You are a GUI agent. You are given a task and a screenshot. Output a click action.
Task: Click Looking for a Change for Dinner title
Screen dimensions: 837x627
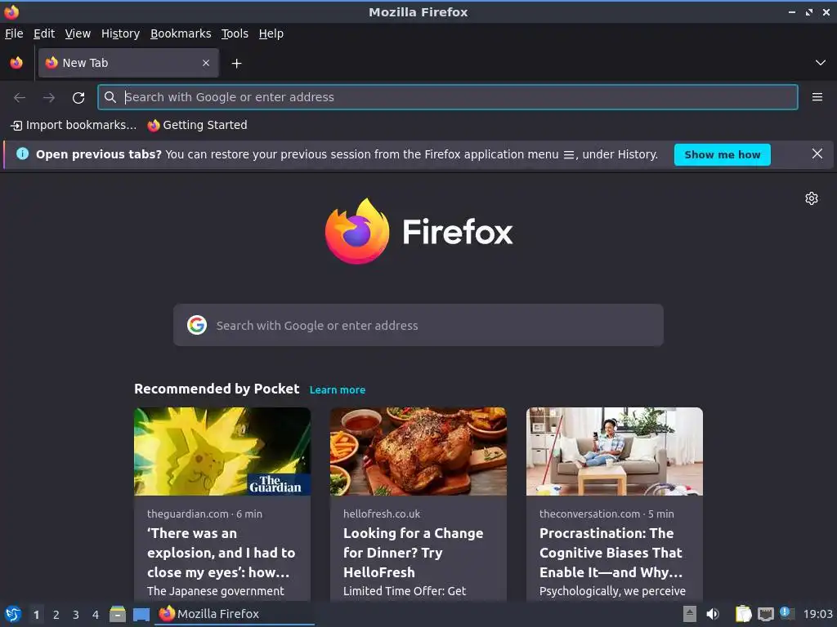413,553
